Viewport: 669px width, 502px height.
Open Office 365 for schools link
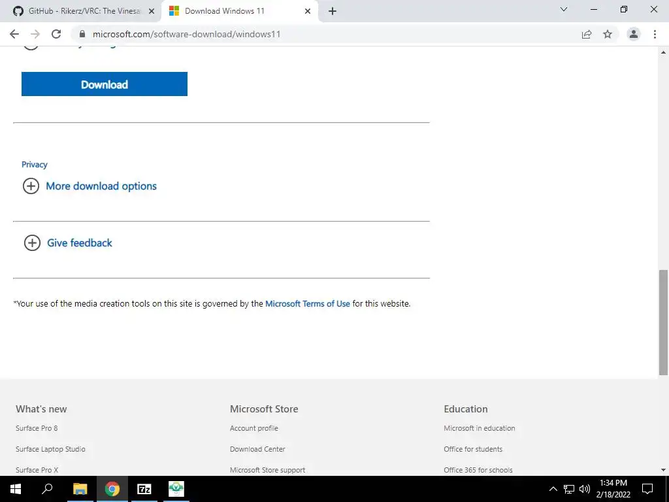[478, 470]
